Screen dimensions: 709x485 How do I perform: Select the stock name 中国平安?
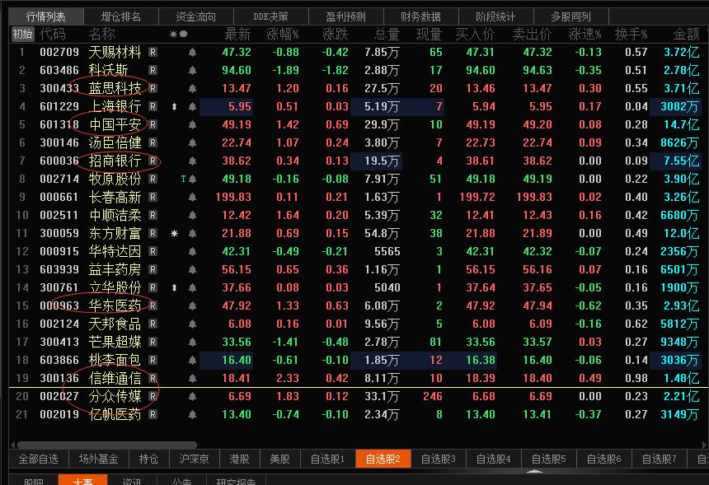(115, 124)
